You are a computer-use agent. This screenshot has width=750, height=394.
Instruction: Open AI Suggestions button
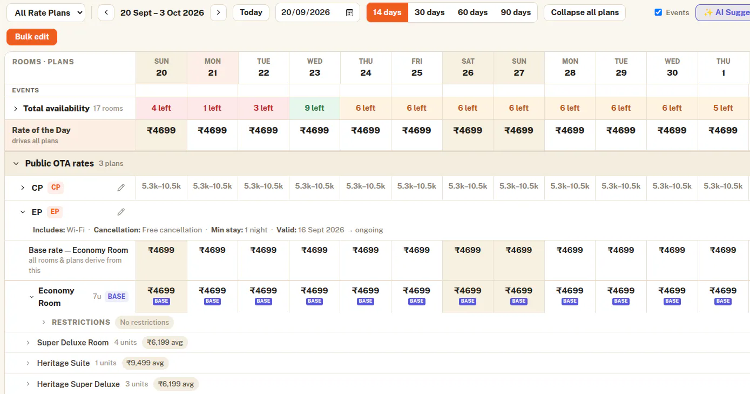tap(722, 12)
